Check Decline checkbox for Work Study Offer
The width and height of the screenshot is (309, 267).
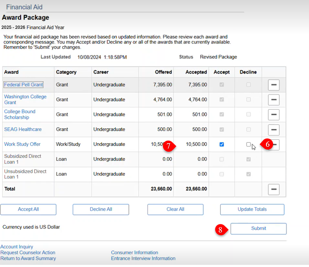pyautogui.click(x=249, y=144)
